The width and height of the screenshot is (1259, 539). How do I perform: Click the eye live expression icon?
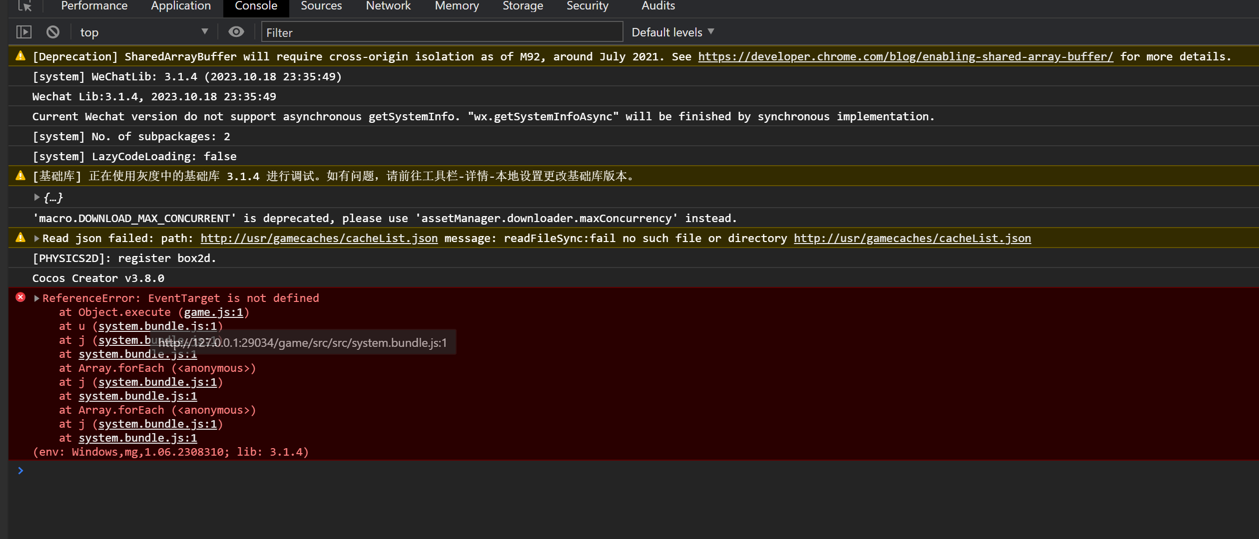pos(236,32)
